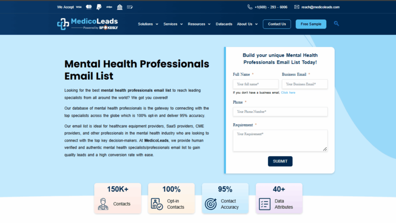This screenshot has width=396, height=223.
Task: Select Datacards in the navigation bar
Action: [224, 24]
